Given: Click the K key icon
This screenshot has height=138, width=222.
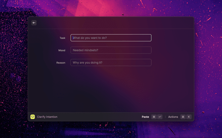Looking at the screenshot, I should (189, 117).
